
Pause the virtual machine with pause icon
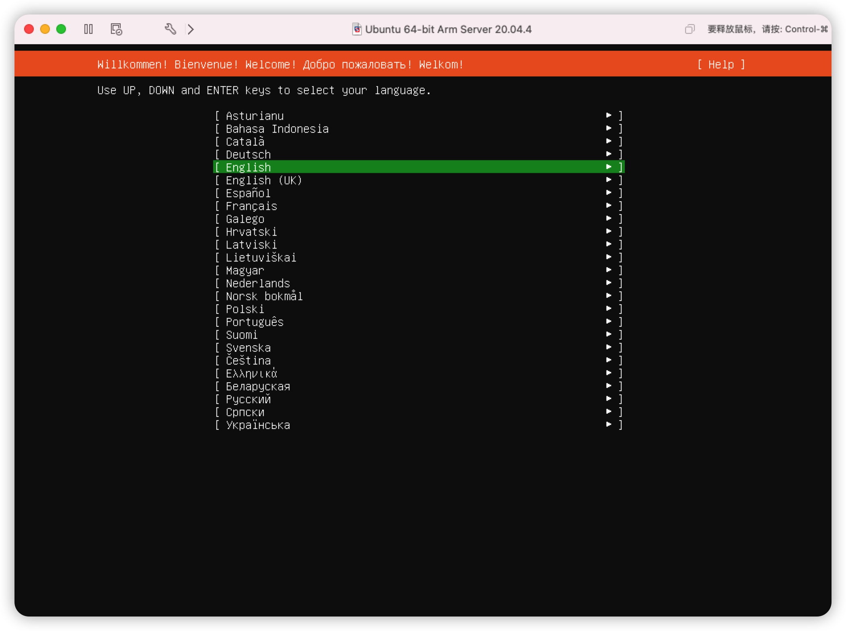(88, 29)
